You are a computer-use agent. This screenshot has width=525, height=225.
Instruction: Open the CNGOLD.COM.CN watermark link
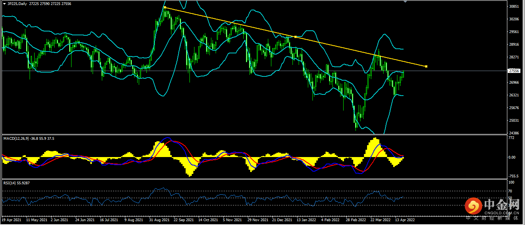click(502, 212)
